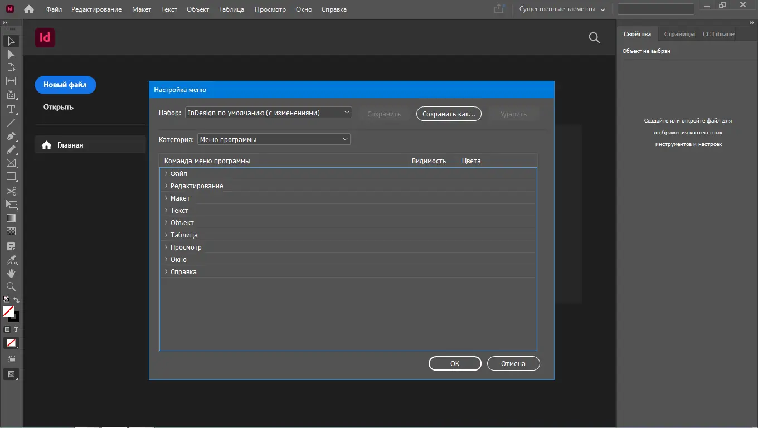The image size is (758, 428).
Task: Click the magnifier search icon on the Home screen
Action: [x=594, y=38]
